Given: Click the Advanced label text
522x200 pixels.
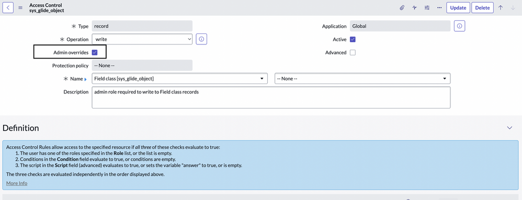Looking at the screenshot, I should click(x=336, y=53).
